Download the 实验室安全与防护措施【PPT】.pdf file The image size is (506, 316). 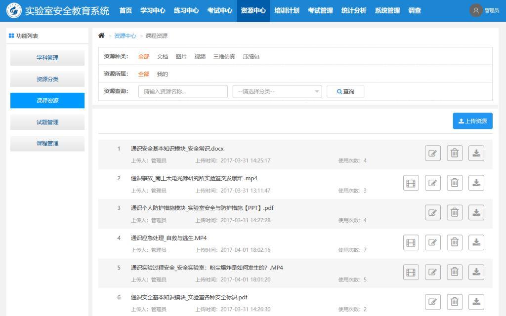tap(476, 213)
